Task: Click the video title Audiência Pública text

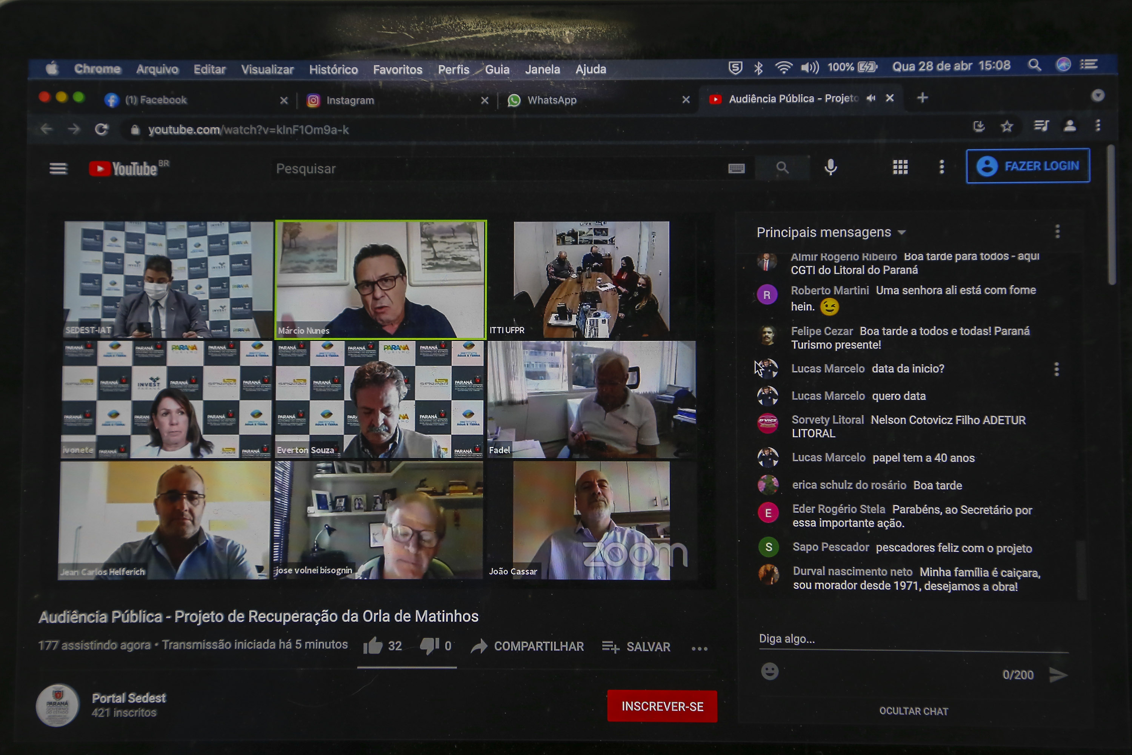Action: click(x=258, y=616)
